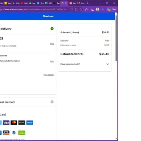The image size is (141, 141).
Task: Click the gray payment method status icon
Action: (x=52, y=102)
